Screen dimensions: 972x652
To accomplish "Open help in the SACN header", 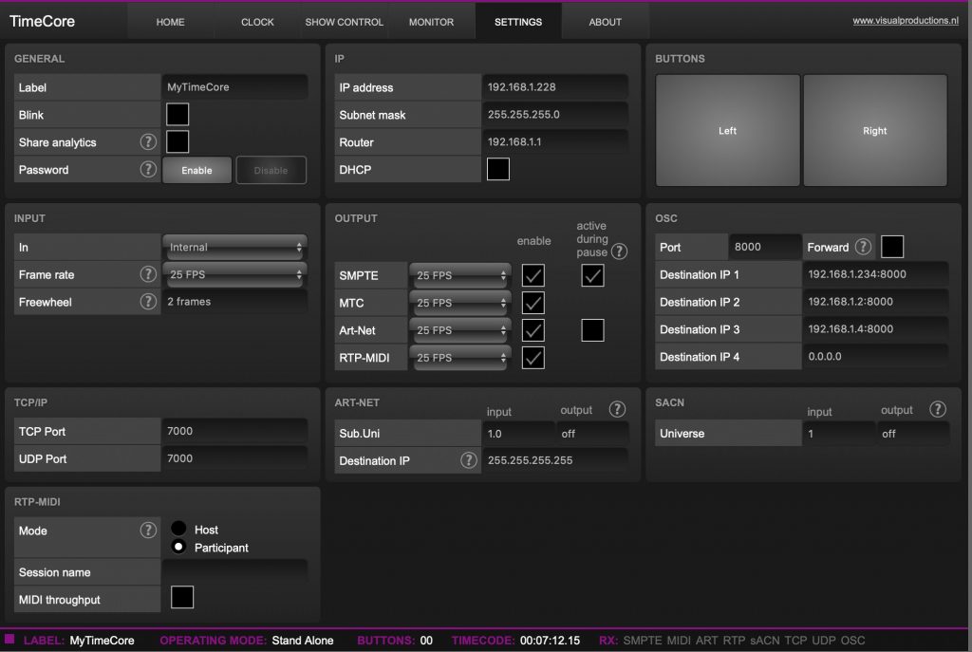I will [937, 409].
